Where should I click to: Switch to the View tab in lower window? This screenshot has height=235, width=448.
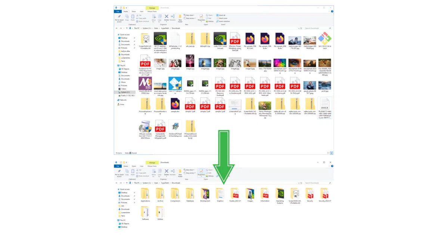141,166
